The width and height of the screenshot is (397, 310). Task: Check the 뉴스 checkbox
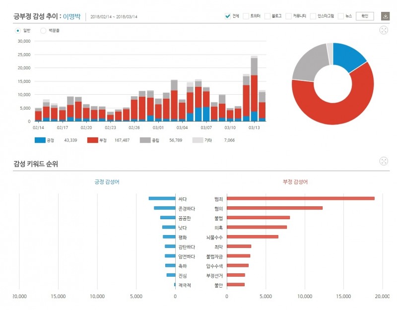click(x=341, y=16)
